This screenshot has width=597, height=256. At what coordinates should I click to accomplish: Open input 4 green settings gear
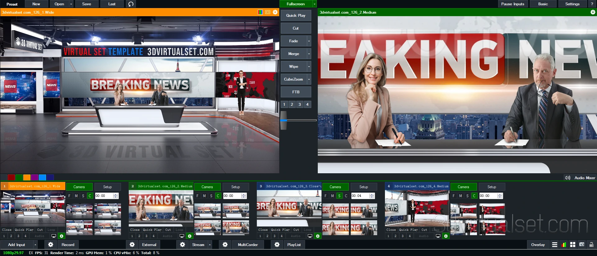pyautogui.click(x=446, y=236)
